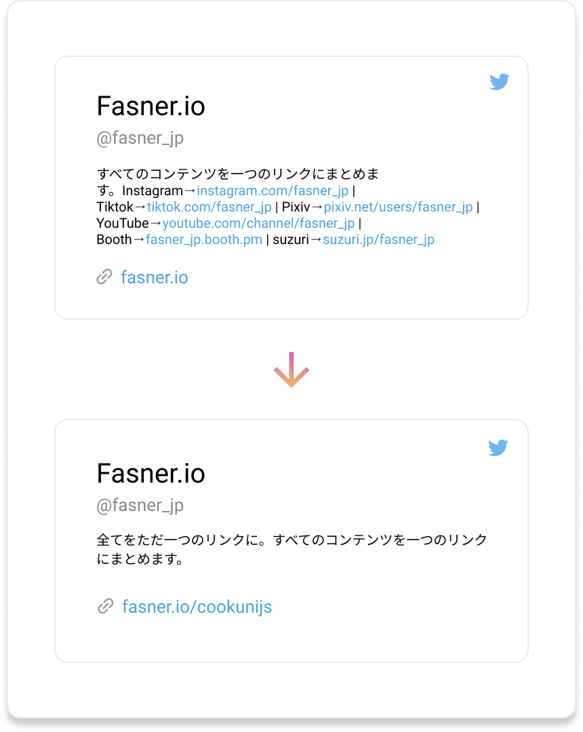Go to fasner_jp.booth.pm link
The image size is (583, 732).
(x=203, y=240)
